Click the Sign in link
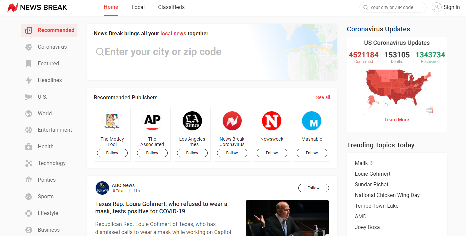466x236 pixels. tap(452, 7)
